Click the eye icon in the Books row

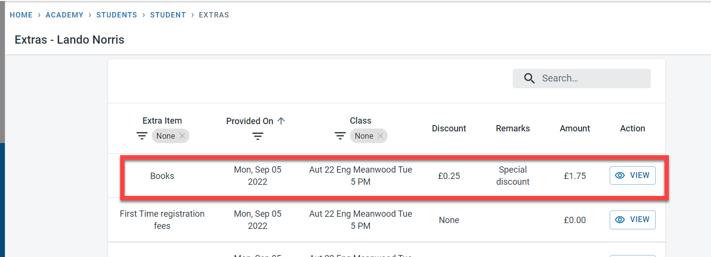620,176
